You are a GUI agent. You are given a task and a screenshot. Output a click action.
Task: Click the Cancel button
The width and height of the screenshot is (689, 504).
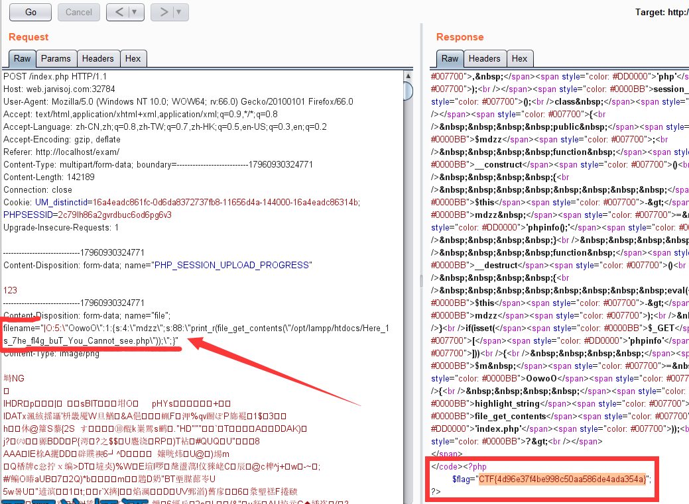[x=78, y=12]
